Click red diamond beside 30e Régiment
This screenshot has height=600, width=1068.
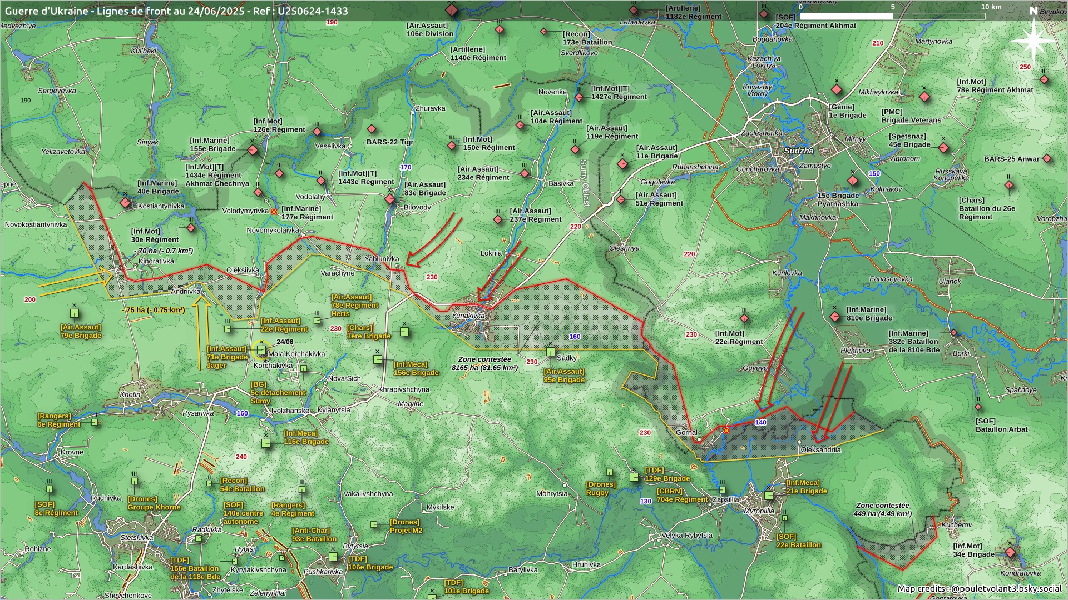(191, 228)
